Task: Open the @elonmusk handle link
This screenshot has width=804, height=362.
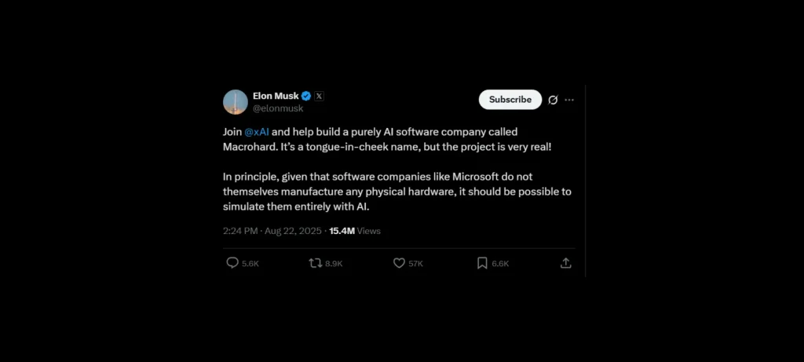Action: (x=277, y=108)
